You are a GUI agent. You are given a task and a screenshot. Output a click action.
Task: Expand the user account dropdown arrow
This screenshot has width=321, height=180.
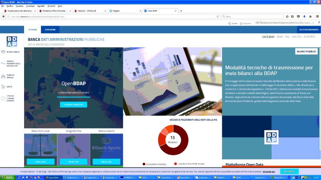(313, 23)
